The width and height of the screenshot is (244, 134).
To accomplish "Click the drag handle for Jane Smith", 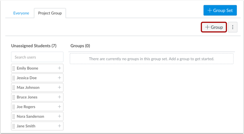I will (x=13, y=126).
